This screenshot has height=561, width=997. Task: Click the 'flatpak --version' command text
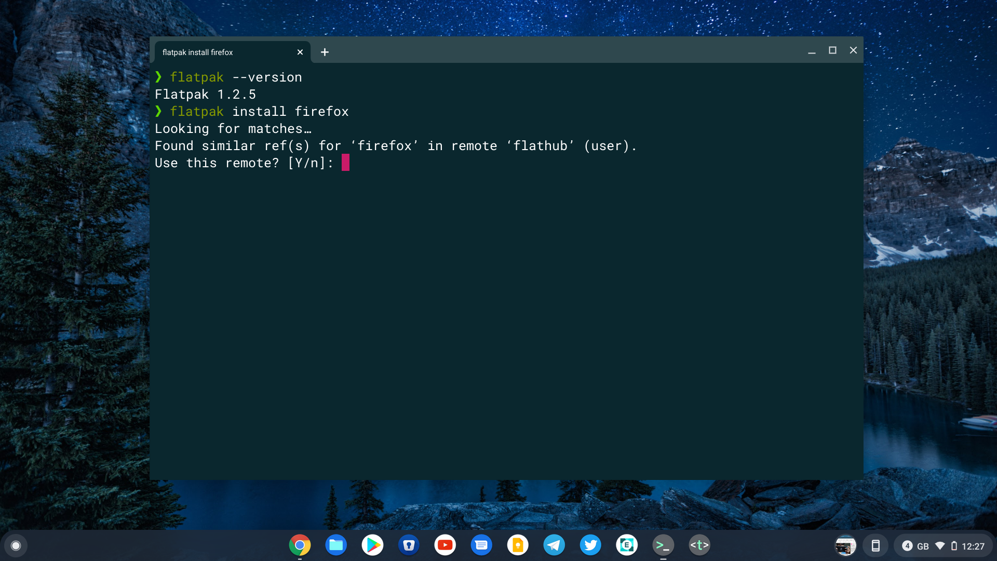(236, 77)
